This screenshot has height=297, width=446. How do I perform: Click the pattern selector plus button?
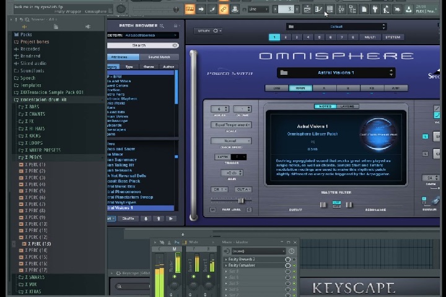(x=297, y=9)
